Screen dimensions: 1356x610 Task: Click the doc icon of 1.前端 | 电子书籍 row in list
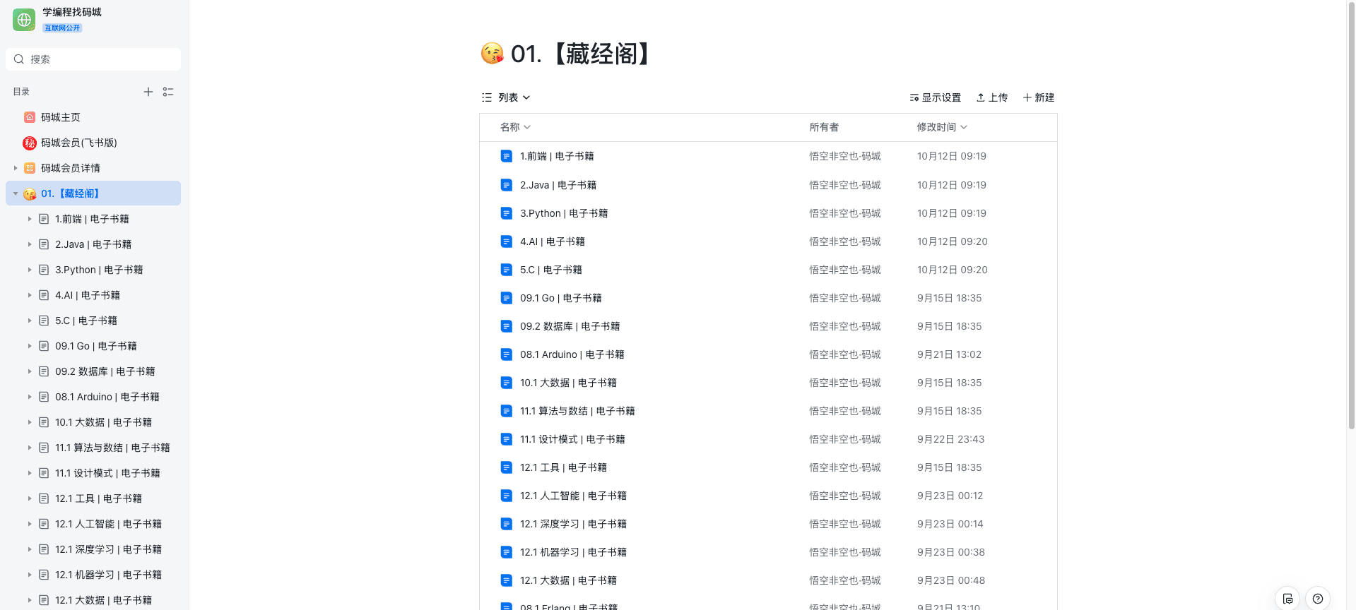[x=506, y=156]
